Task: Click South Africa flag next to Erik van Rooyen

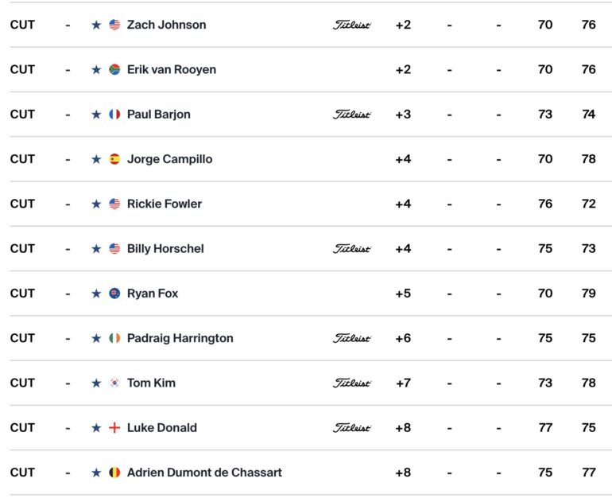Action: click(114, 69)
